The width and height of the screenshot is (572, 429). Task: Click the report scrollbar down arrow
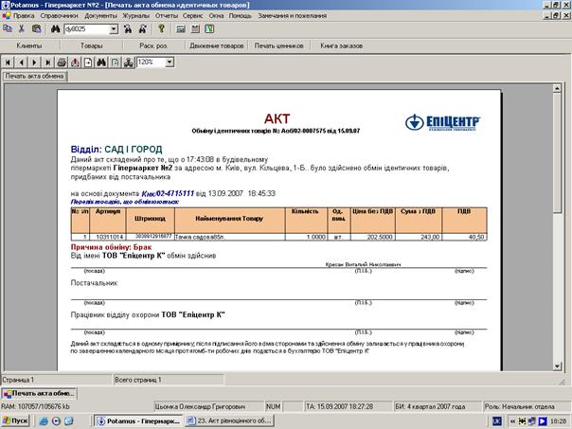[x=557, y=366]
